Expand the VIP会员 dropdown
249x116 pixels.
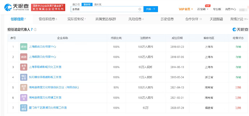[186, 9]
